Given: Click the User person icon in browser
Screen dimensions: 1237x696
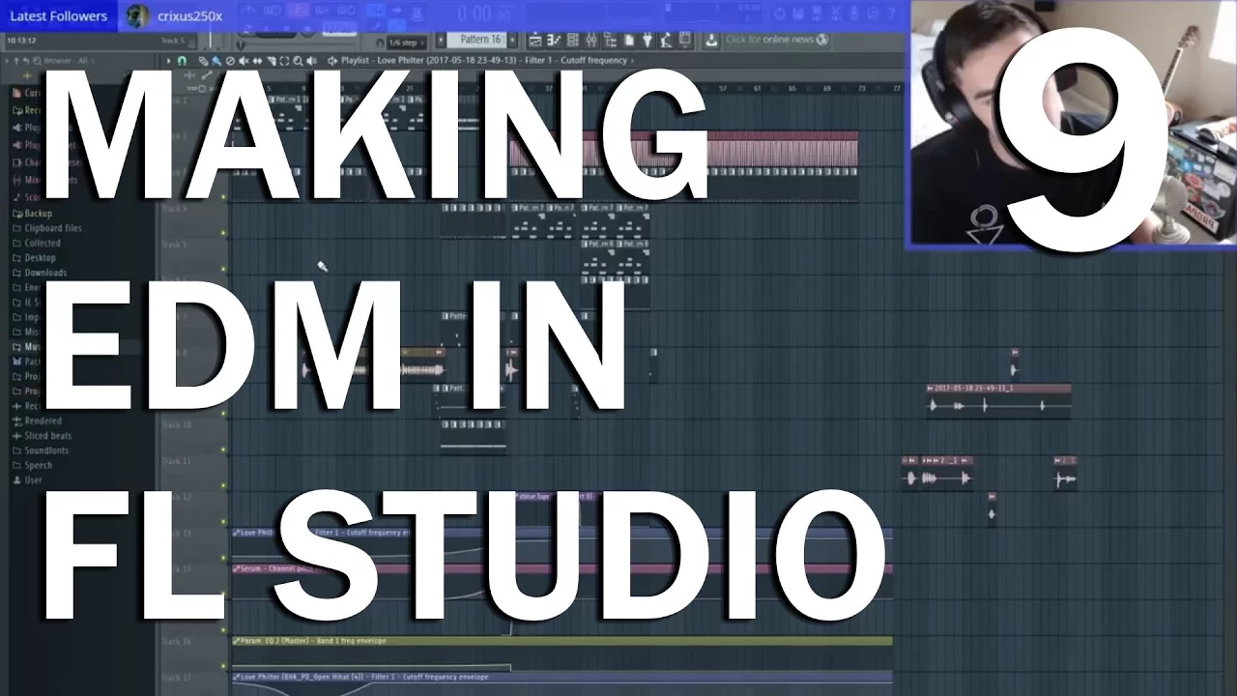Looking at the screenshot, I should (x=16, y=480).
